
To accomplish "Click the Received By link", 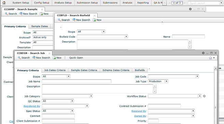I will coord(139,111).
